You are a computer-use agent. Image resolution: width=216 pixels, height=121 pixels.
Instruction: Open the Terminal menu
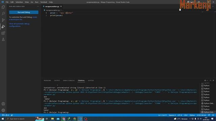click(x=44, y=2)
